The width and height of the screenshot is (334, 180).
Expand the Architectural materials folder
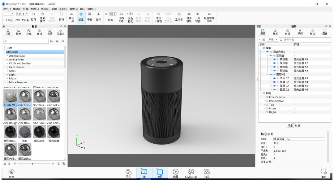coord(7,56)
